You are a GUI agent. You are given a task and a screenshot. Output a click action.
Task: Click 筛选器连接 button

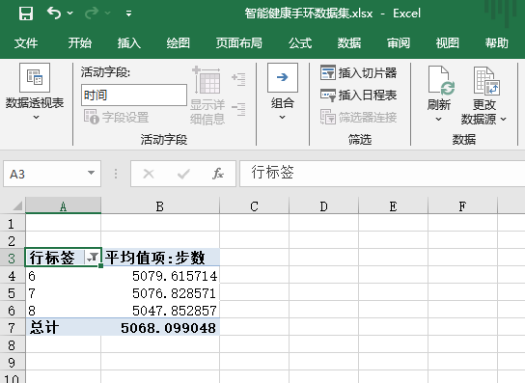coord(359,117)
